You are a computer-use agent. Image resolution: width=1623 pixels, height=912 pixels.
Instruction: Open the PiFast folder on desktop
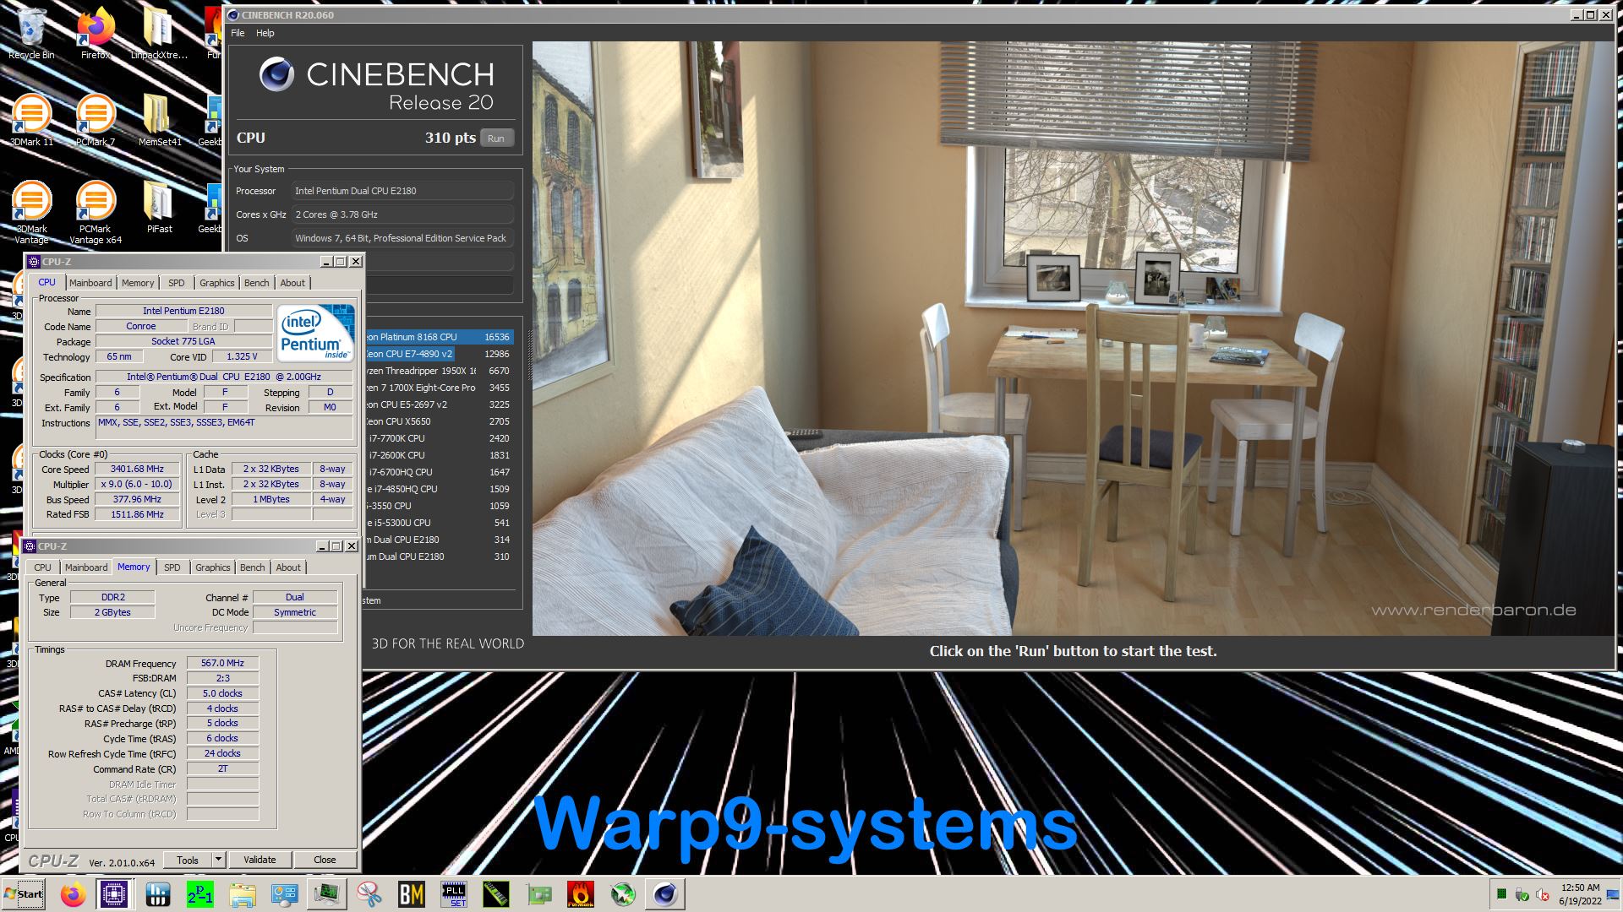(159, 207)
